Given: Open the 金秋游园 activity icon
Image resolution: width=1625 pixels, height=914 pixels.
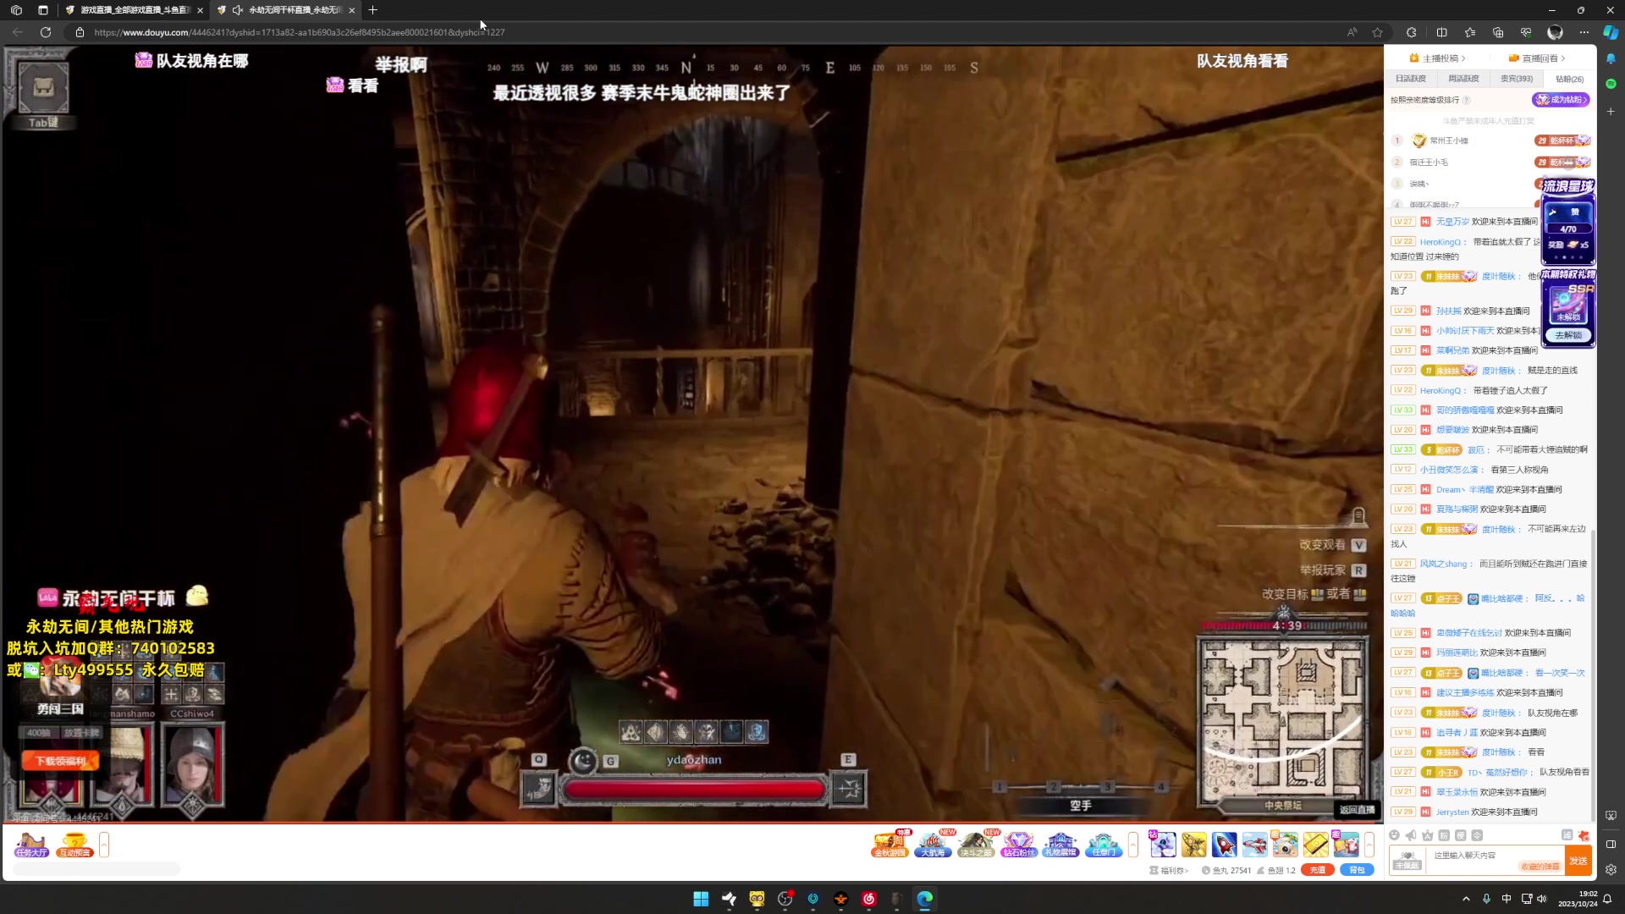Looking at the screenshot, I should (890, 845).
